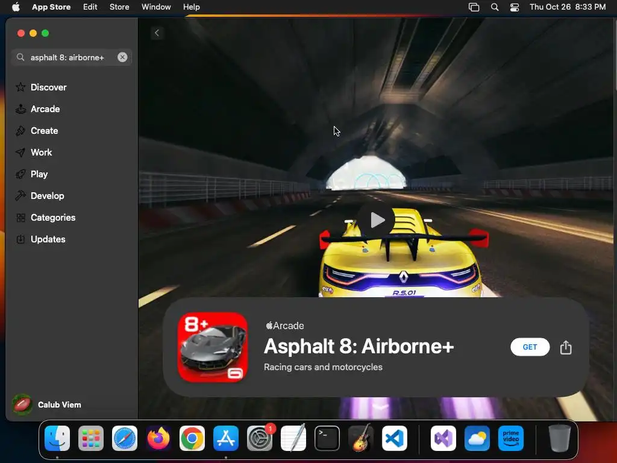Open the Develop category in sidebar
Image resolution: width=617 pixels, height=463 pixels.
click(40, 196)
